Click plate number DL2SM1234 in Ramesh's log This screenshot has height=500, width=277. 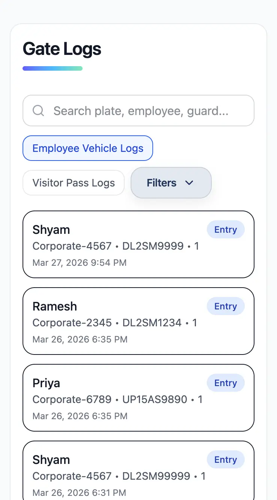(x=152, y=323)
